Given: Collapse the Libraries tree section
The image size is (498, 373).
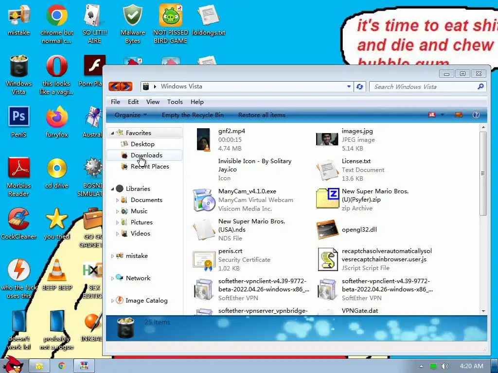Looking at the screenshot, I should pyautogui.click(x=112, y=189).
